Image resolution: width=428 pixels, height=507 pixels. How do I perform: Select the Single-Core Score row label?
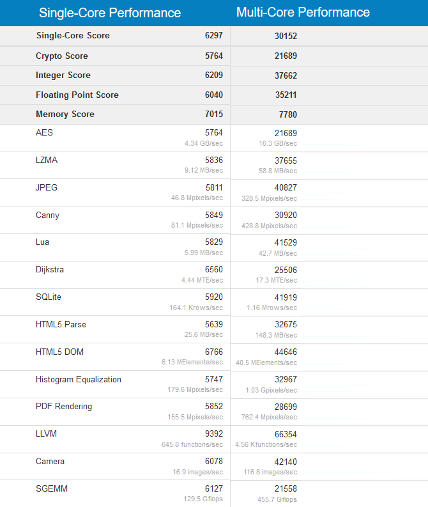[x=73, y=35]
